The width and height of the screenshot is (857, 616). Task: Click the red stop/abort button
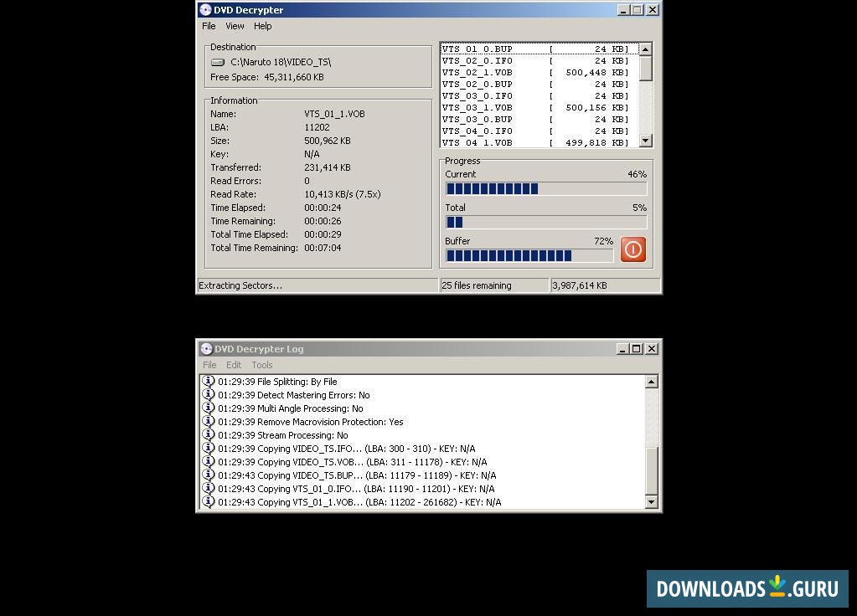[633, 249]
